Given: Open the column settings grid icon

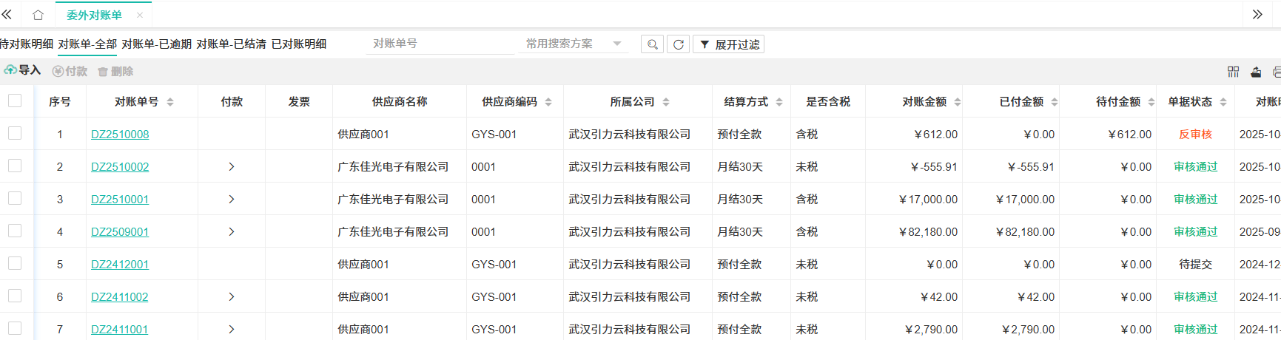Looking at the screenshot, I should click(x=1233, y=72).
